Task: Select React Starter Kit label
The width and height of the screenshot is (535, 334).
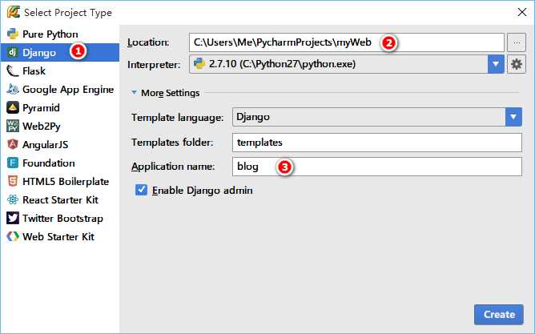Action: click(x=60, y=200)
